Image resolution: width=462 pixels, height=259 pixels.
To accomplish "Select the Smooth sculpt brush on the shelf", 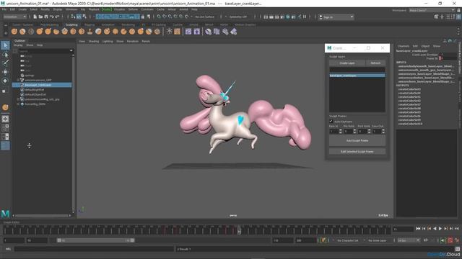I will tap(22, 32).
